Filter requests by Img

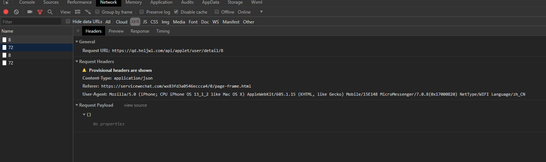[166, 22]
